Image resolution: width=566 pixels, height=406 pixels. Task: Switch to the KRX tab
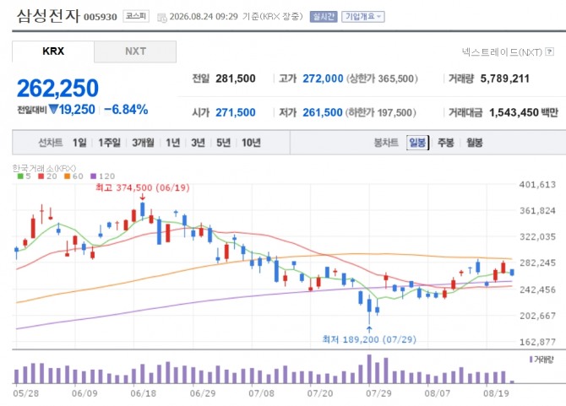[x=53, y=51]
